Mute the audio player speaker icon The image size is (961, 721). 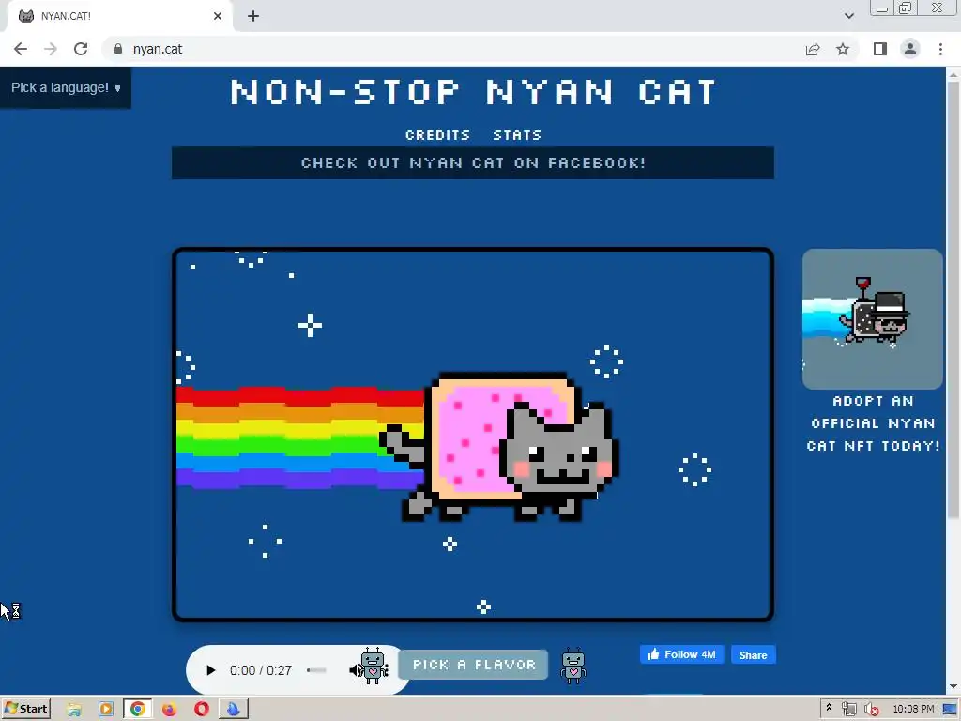[354, 670]
